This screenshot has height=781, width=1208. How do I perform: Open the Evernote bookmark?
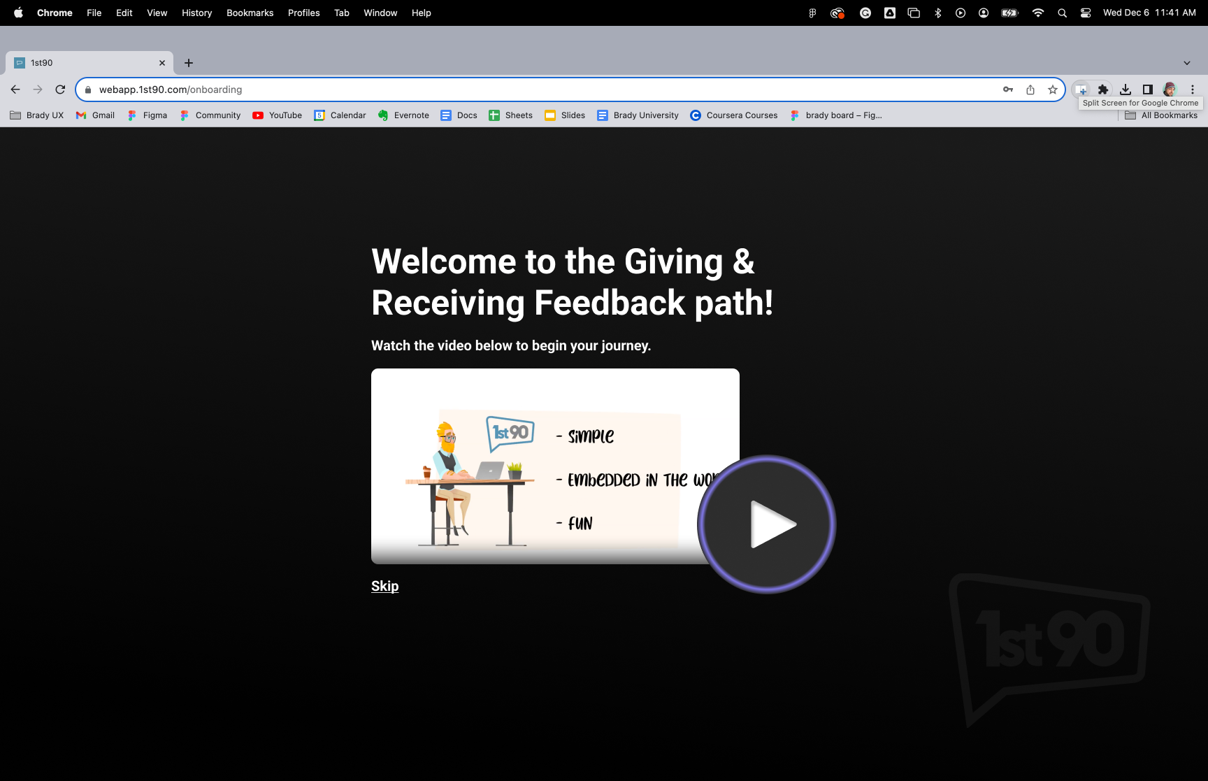coord(403,115)
